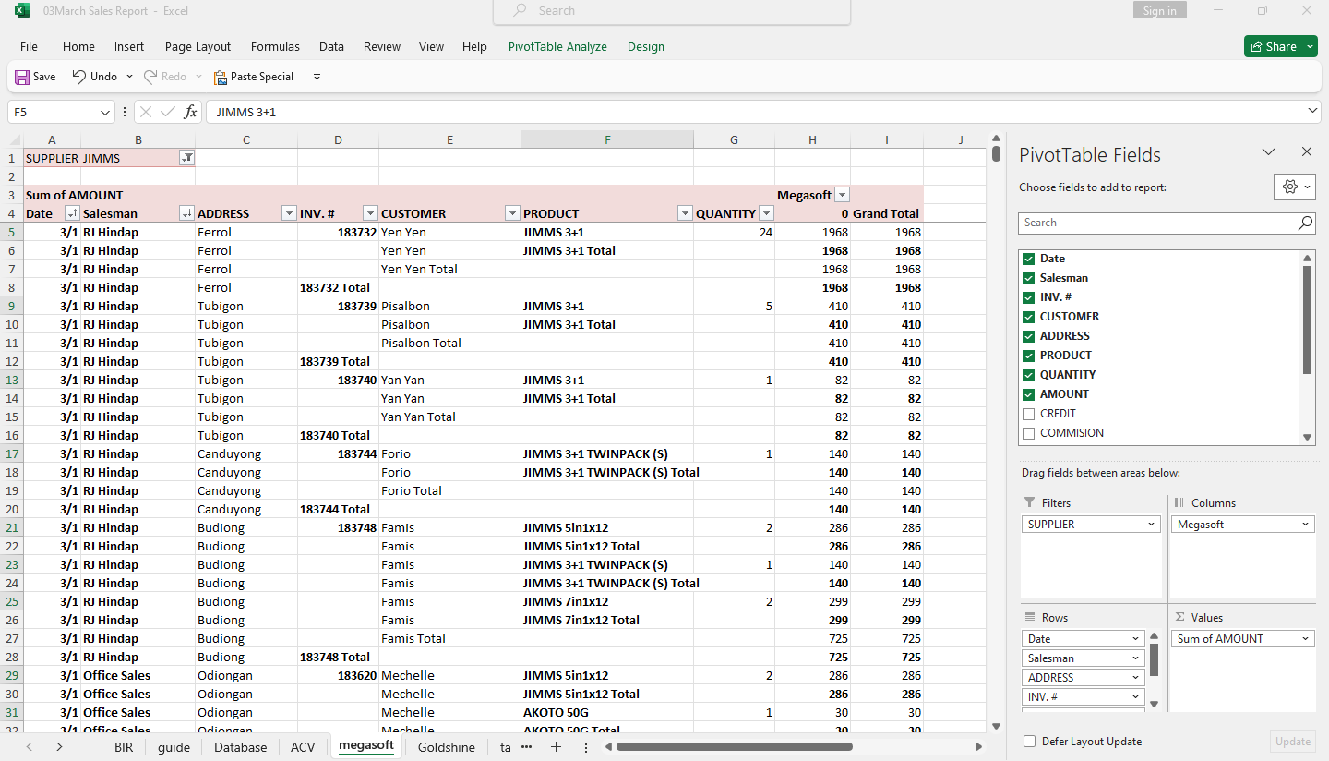The width and height of the screenshot is (1329, 761).
Task: Click the Cancel X icon in the formula bar
Action: (x=145, y=112)
